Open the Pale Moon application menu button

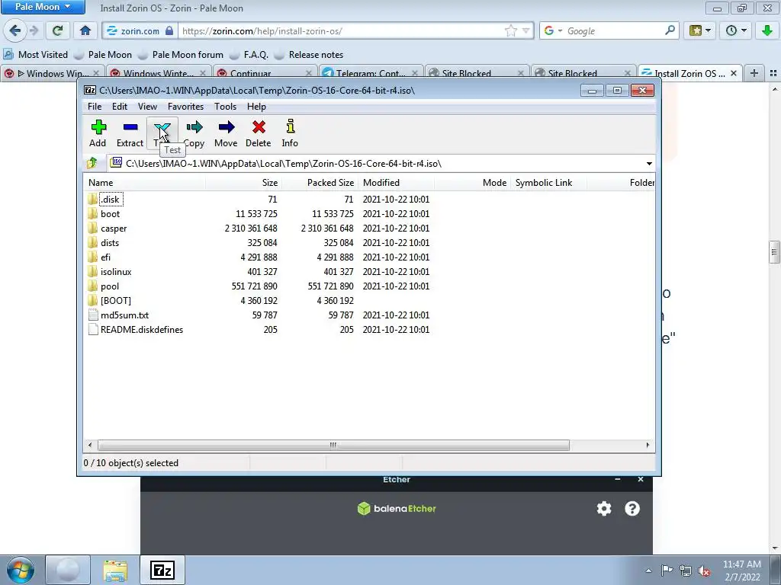(x=43, y=7)
